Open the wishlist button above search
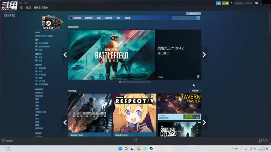 click(x=193, y=14)
